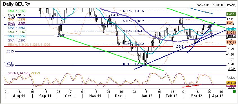
Task: Select the 'Cndl, 1.3155' legend entry
Action: point(17,15)
